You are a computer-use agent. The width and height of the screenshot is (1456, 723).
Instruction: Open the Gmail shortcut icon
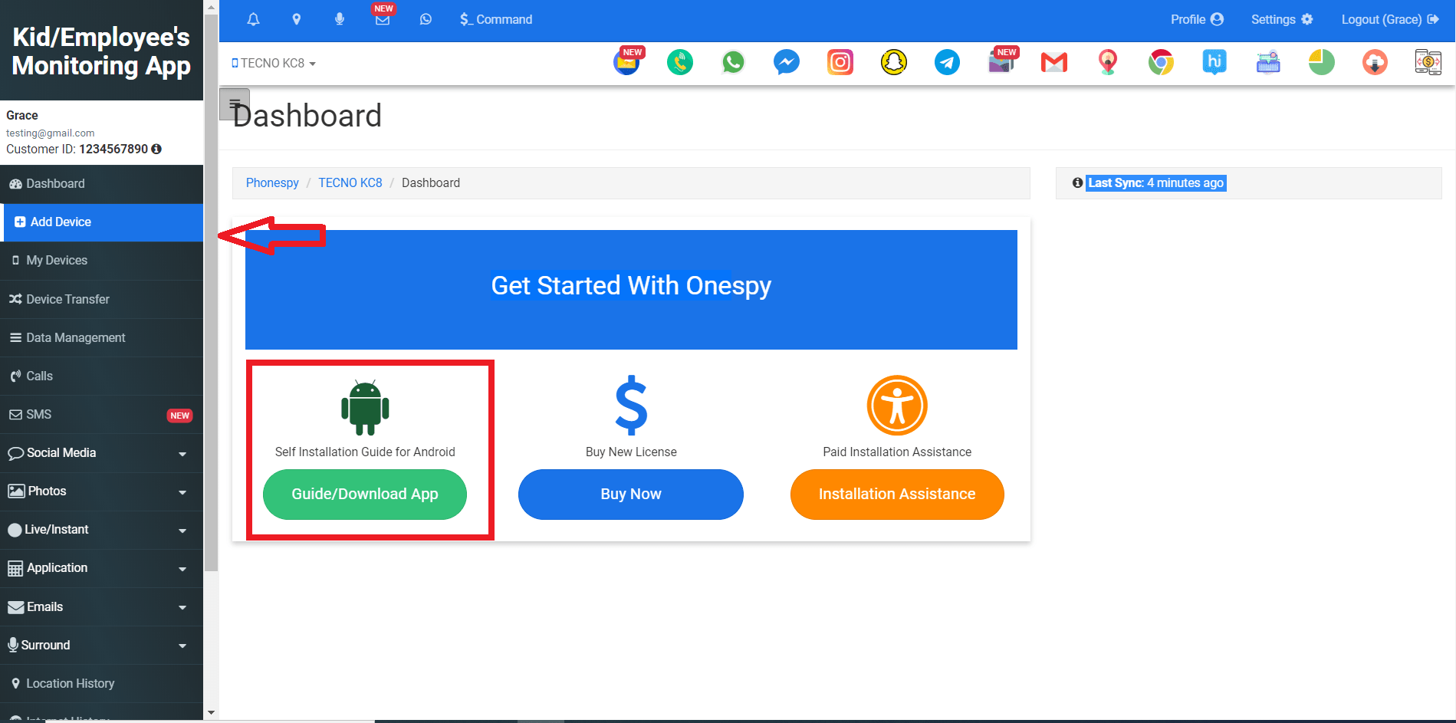(1054, 62)
